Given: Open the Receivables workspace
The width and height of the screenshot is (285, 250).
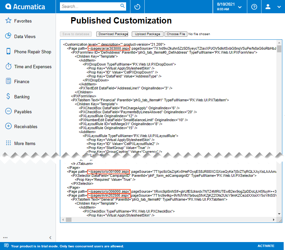Looking at the screenshot, I should (25, 126).
